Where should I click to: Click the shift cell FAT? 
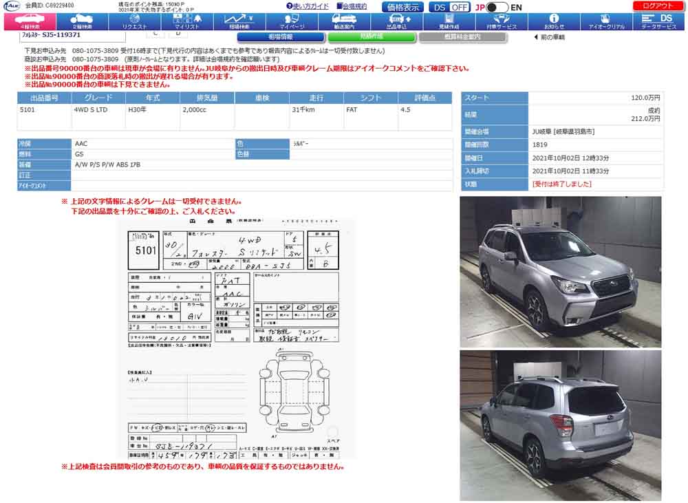(x=370, y=116)
